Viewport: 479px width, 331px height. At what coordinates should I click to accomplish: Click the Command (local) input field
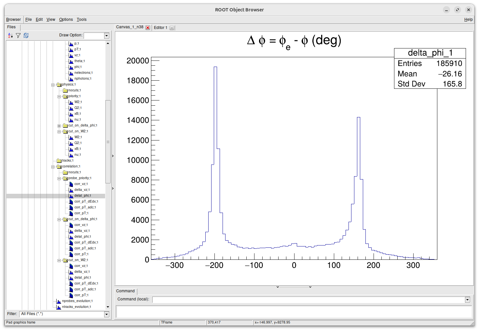[x=308, y=300]
